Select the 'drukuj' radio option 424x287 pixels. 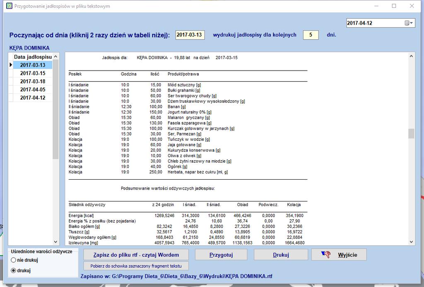(14, 270)
